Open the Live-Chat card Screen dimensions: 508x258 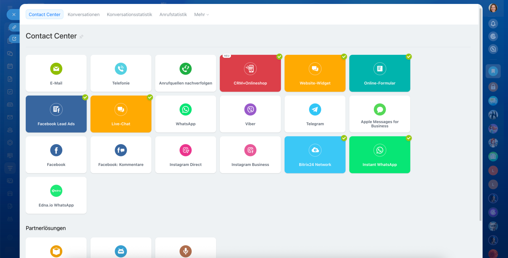121,114
